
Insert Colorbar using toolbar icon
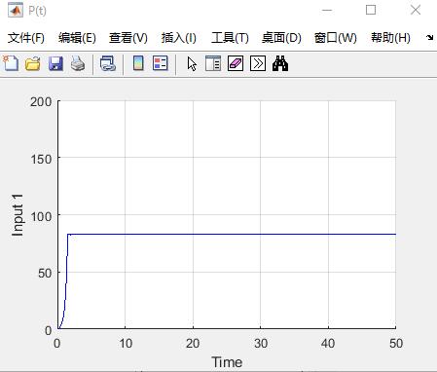138,63
